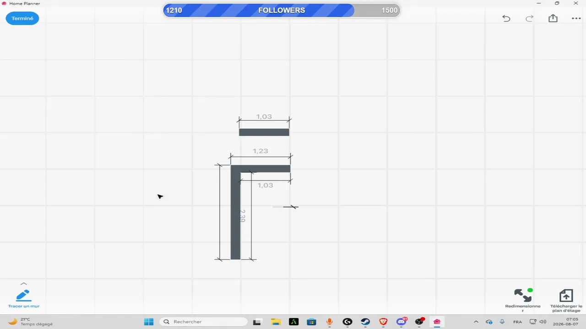Select the top 1,03 dimension label
Screen dimensions: 586x329
point(264,117)
